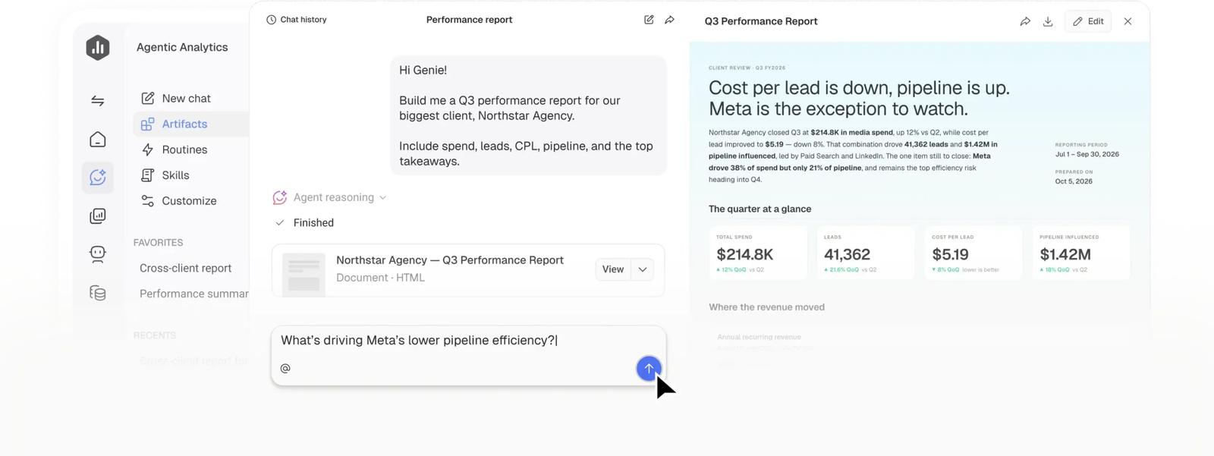1214x456 pixels.
Task: Open the Home icon in left rail
Action: pos(97,140)
